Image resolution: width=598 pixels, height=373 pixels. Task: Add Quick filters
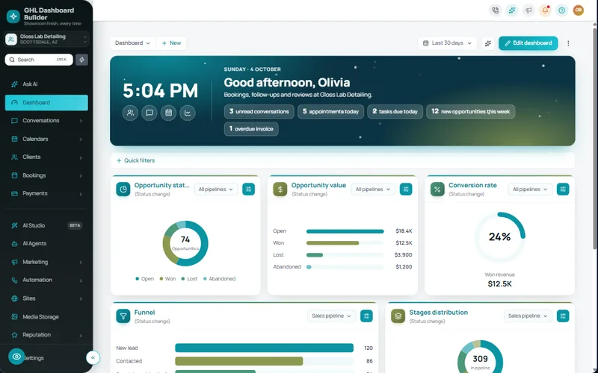click(x=136, y=160)
